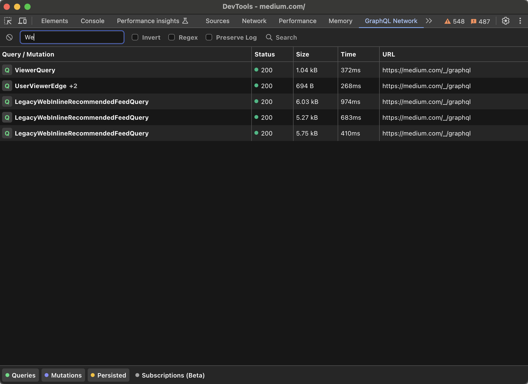Open Search in the GraphQL panel
Screen dimensions: 528x384
[281, 37]
